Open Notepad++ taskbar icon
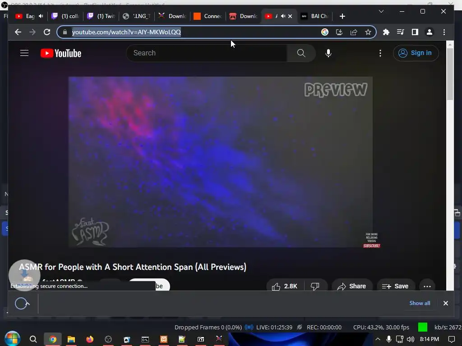The width and height of the screenshot is (462, 346). pyautogui.click(x=182, y=339)
